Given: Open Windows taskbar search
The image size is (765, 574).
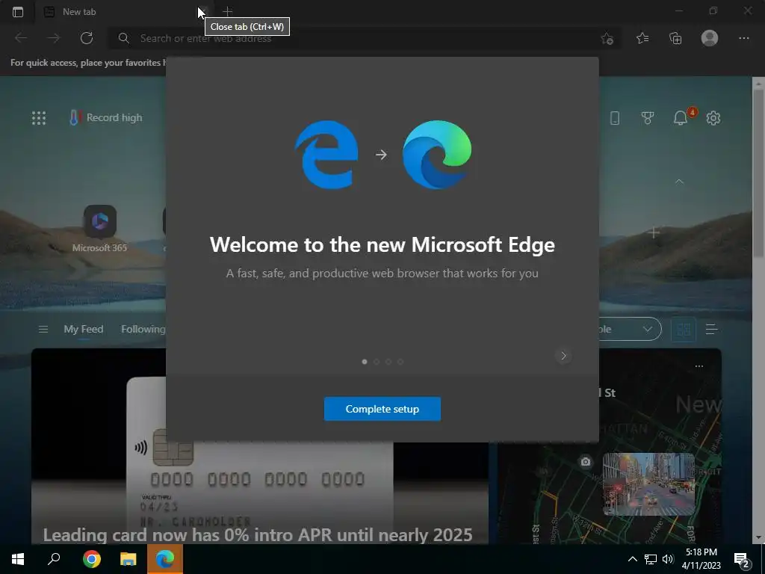Looking at the screenshot, I should pyautogui.click(x=54, y=559).
